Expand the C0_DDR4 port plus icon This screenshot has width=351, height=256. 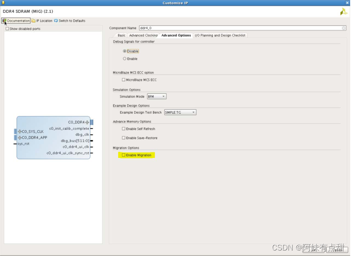pyautogui.click(x=87, y=122)
